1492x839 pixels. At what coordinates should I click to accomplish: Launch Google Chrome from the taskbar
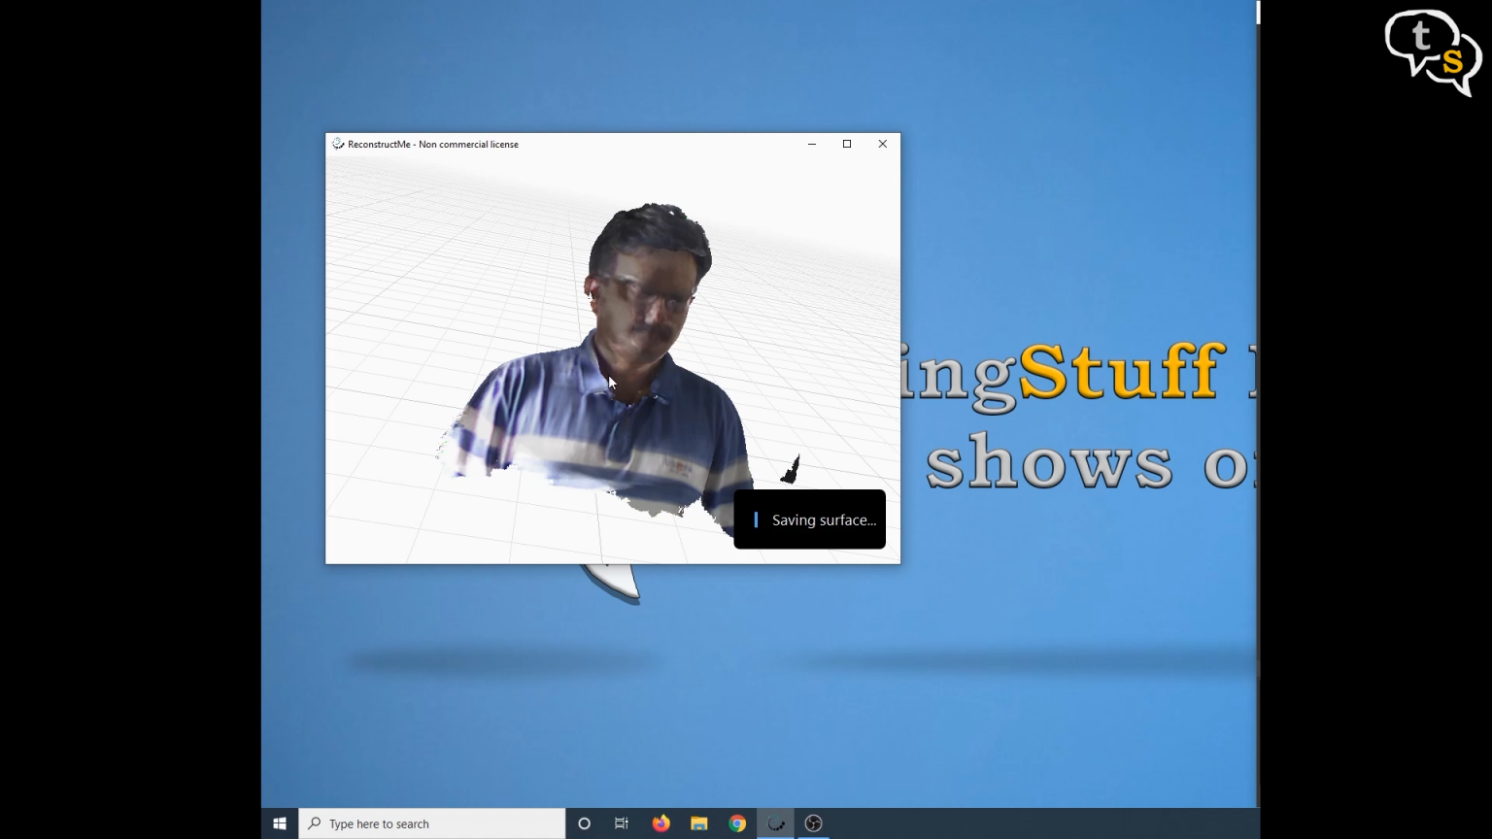pos(737,823)
